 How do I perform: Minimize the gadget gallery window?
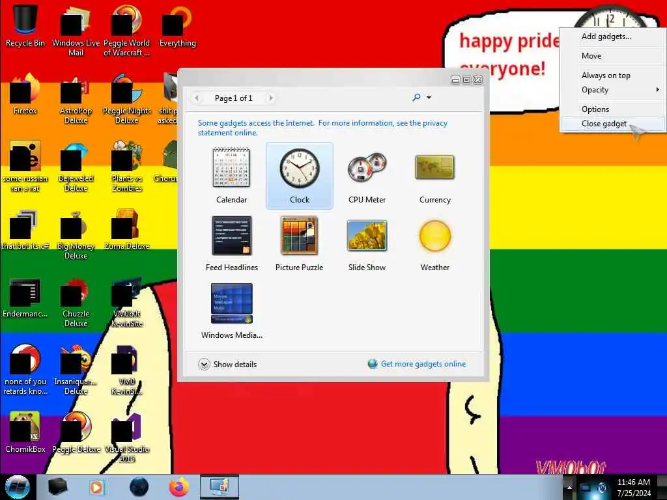455,80
